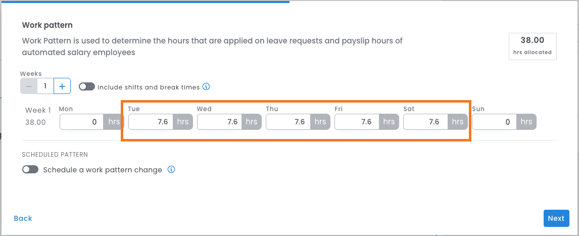579x236 pixels.
Task: Edit Monday hours field
Action: 82,122
